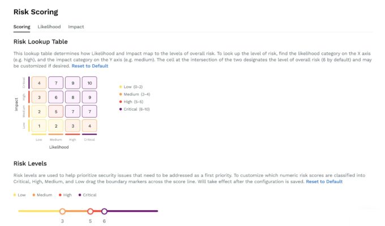
Task: Click the orange Medium (3-4) legend dot
Action: [119, 94]
